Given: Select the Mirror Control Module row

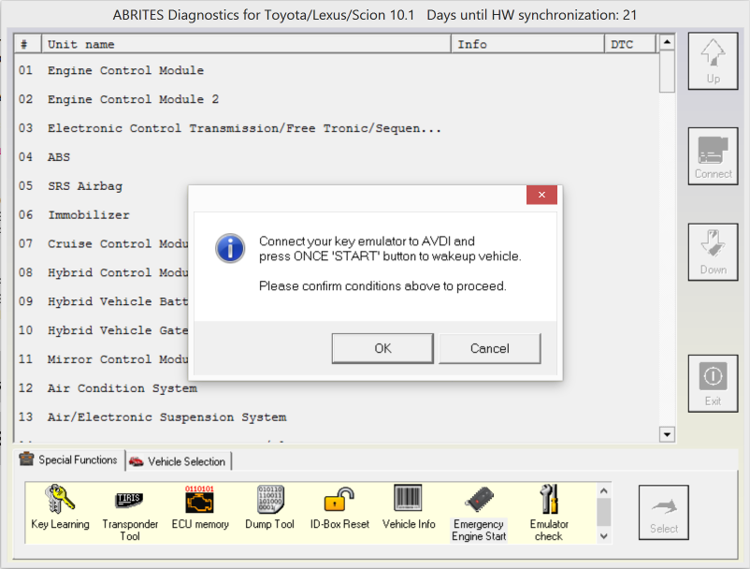Looking at the screenshot, I should (x=102, y=359).
